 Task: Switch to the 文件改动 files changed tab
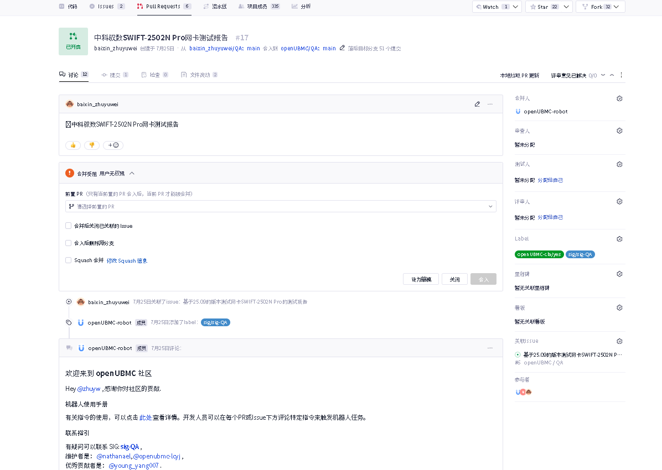click(x=199, y=75)
